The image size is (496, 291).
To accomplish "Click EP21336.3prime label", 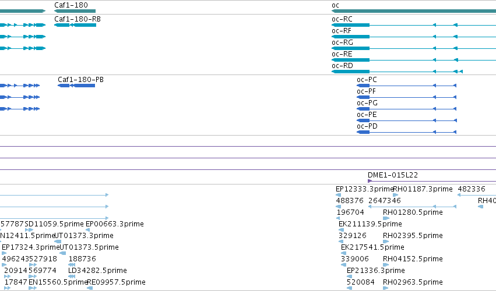I will 376,271.
